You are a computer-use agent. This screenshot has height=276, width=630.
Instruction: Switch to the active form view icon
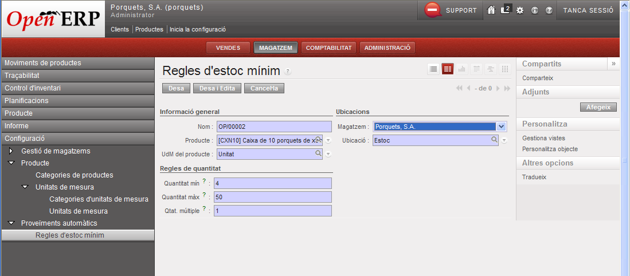click(448, 69)
